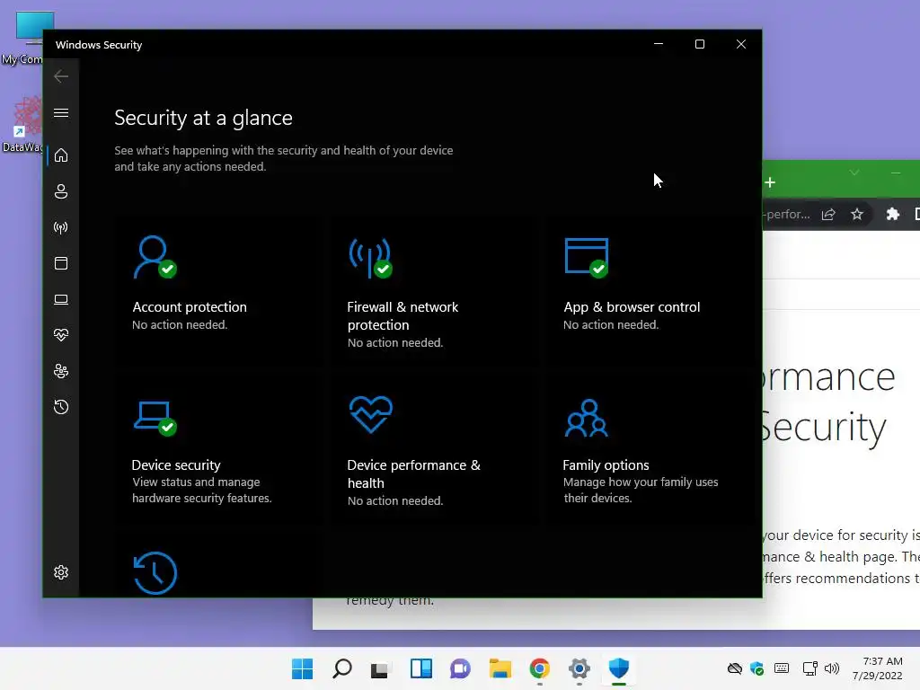Open network status tray icon

(809, 668)
